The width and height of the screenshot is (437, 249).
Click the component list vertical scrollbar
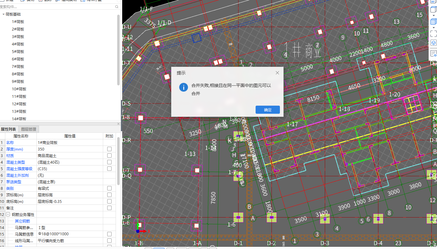(x=118, y=50)
